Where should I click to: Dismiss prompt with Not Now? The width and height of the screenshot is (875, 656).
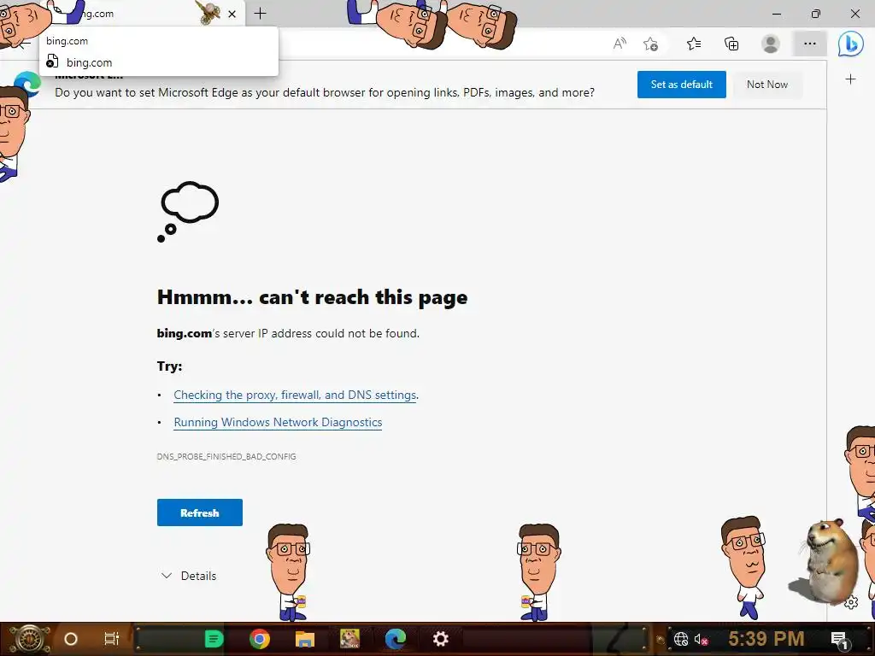click(x=767, y=85)
